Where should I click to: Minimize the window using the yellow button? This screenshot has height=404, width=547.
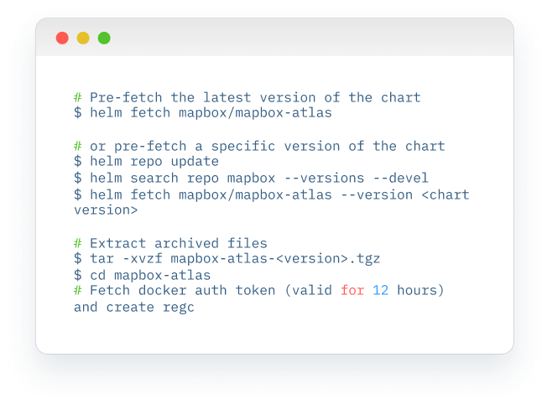[83, 38]
